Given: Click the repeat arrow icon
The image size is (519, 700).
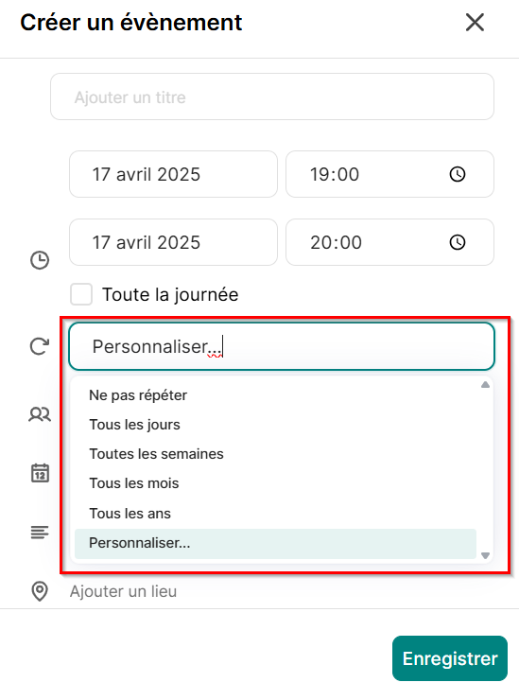Looking at the screenshot, I should [40, 346].
